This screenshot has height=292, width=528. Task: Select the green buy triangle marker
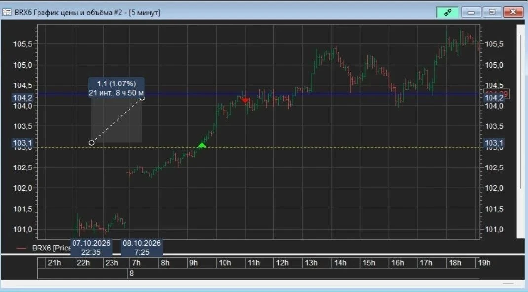202,145
